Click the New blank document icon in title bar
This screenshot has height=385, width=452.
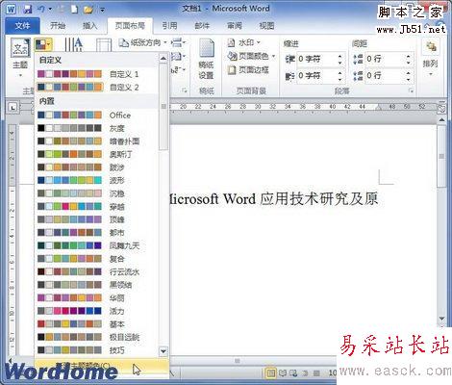point(75,10)
